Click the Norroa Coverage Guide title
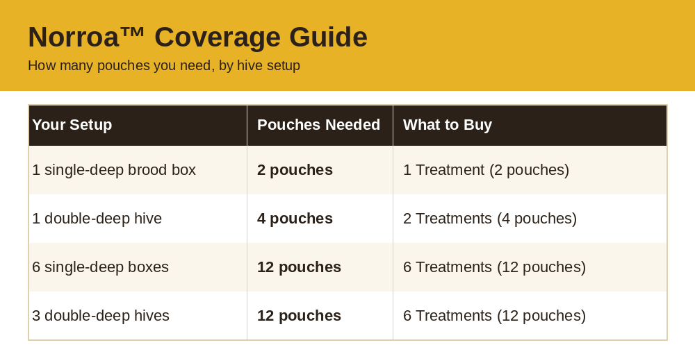Viewport: 695px width, 354px height. (197, 37)
